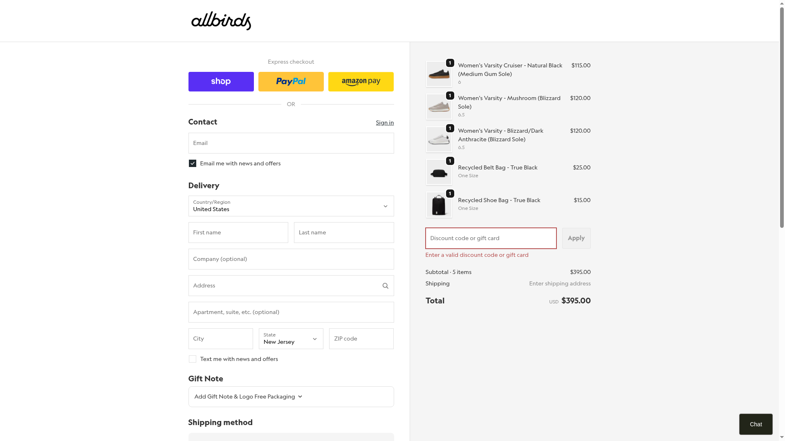Click the page's vertical scrollbar
The image size is (785, 441).
pyautogui.click(x=782, y=122)
